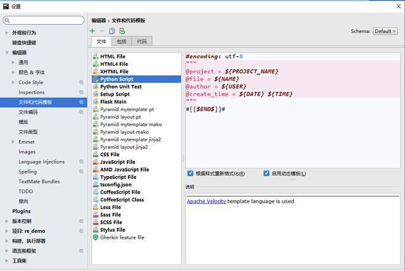Viewport: 405px width, 271px height.
Task: Click the reset to default template icon
Action: [122, 31]
